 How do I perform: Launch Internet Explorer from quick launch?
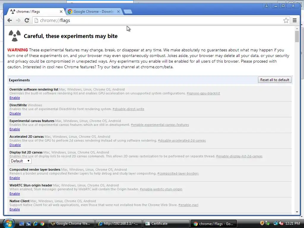coord(35,224)
